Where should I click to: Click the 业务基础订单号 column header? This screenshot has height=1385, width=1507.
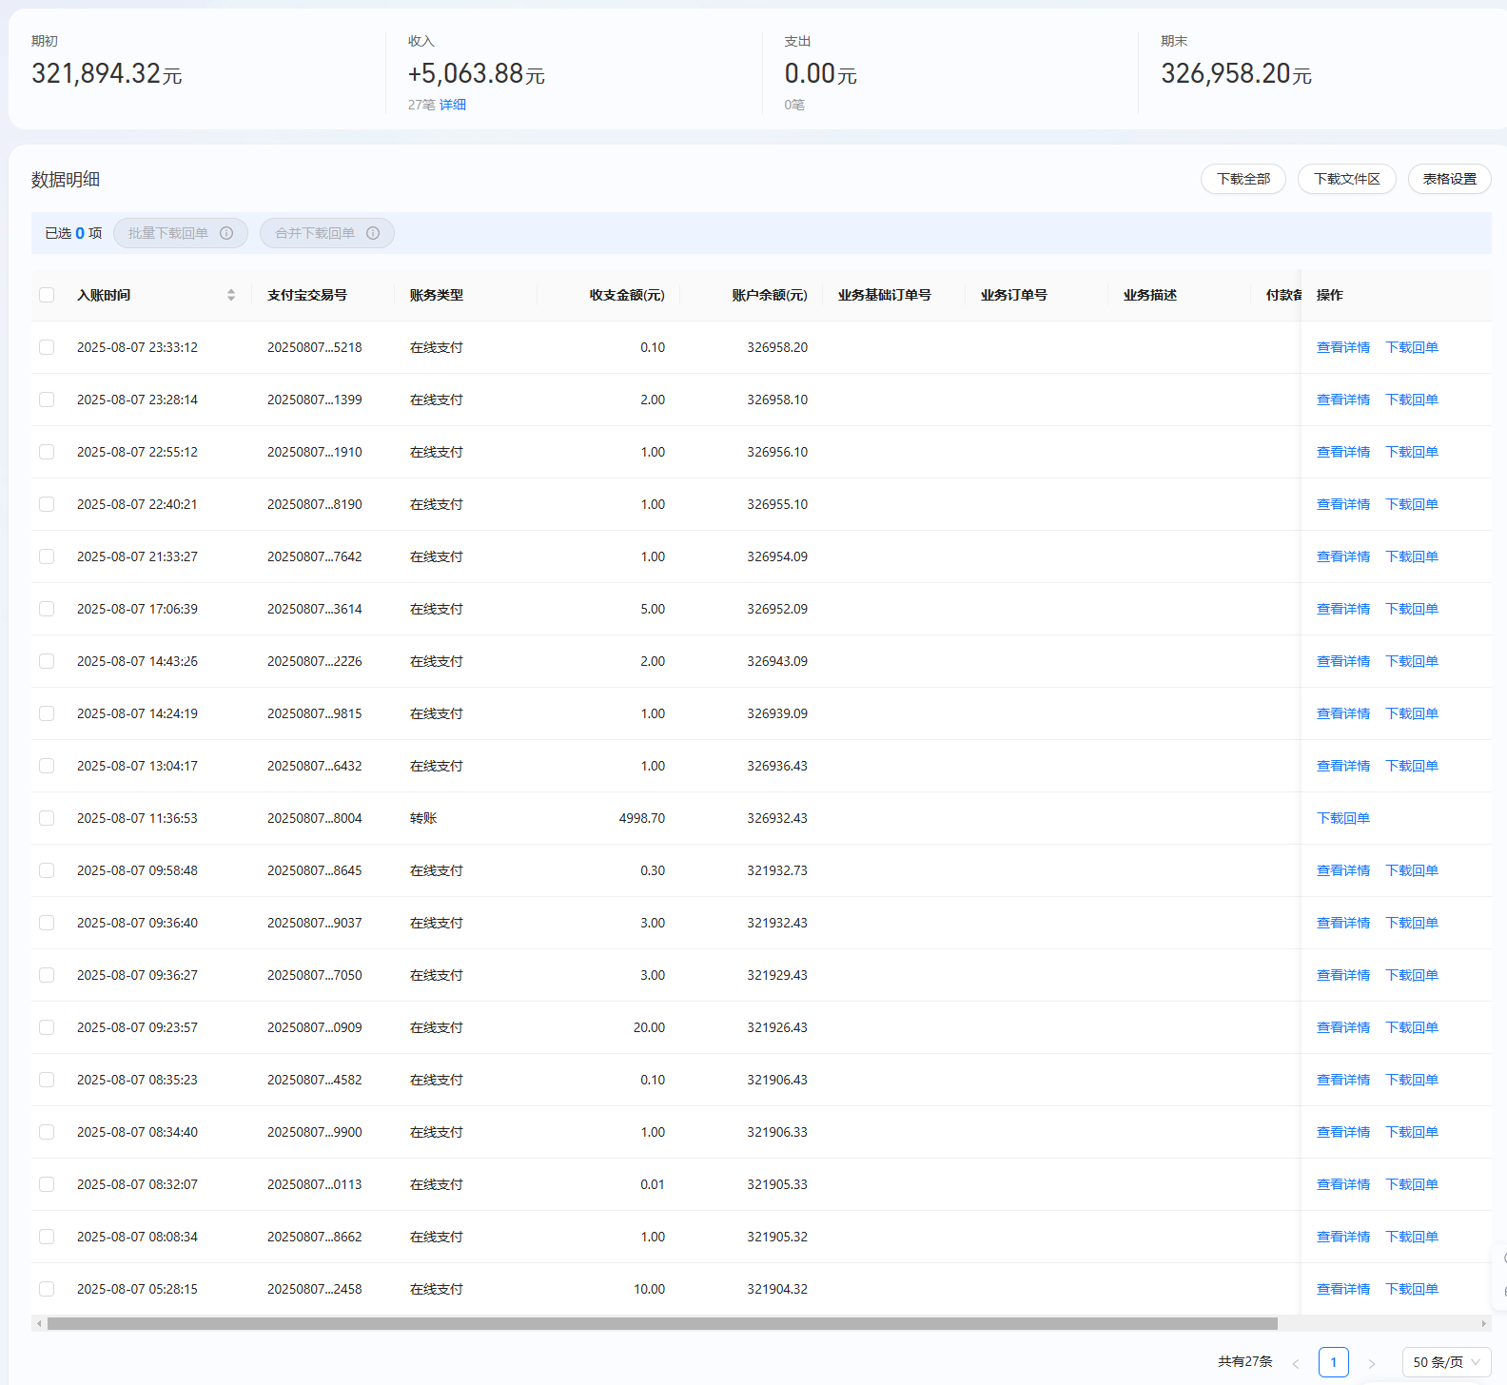click(x=885, y=295)
